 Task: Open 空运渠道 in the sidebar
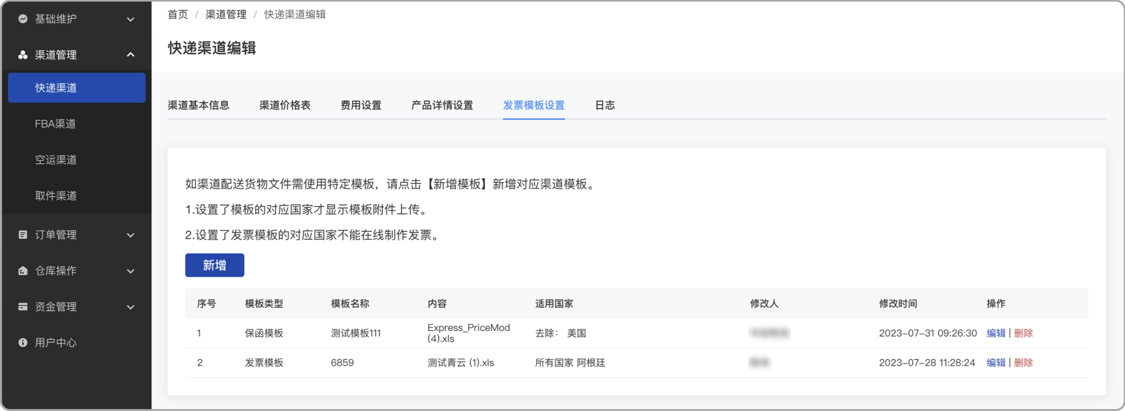(56, 159)
